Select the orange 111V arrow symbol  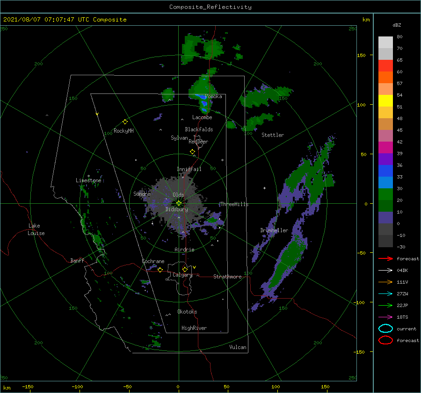click(385, 282)
